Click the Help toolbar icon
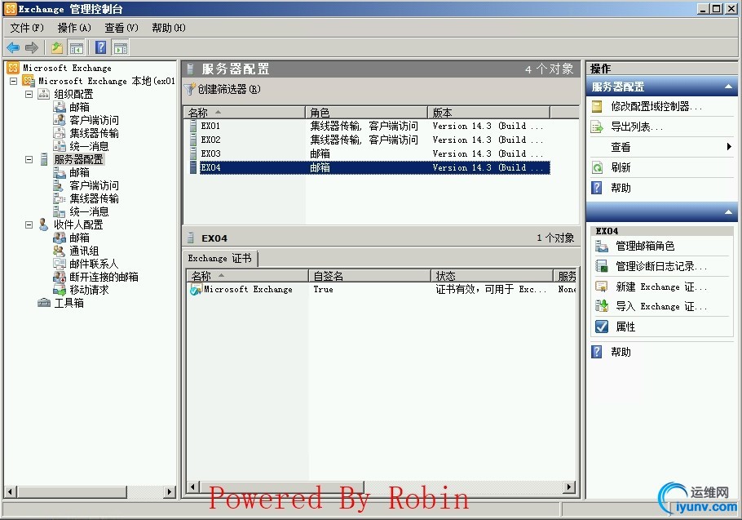 click(100, 47)
